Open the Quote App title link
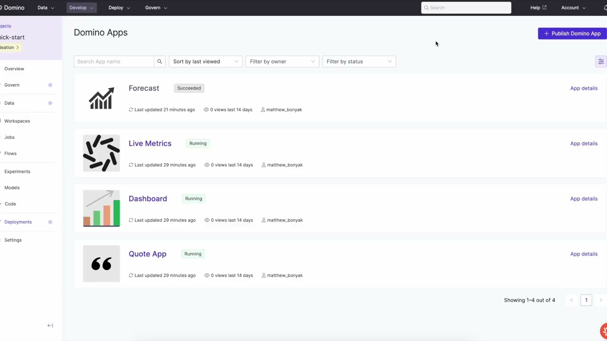 pyautogui.click(x=147, y=254)
